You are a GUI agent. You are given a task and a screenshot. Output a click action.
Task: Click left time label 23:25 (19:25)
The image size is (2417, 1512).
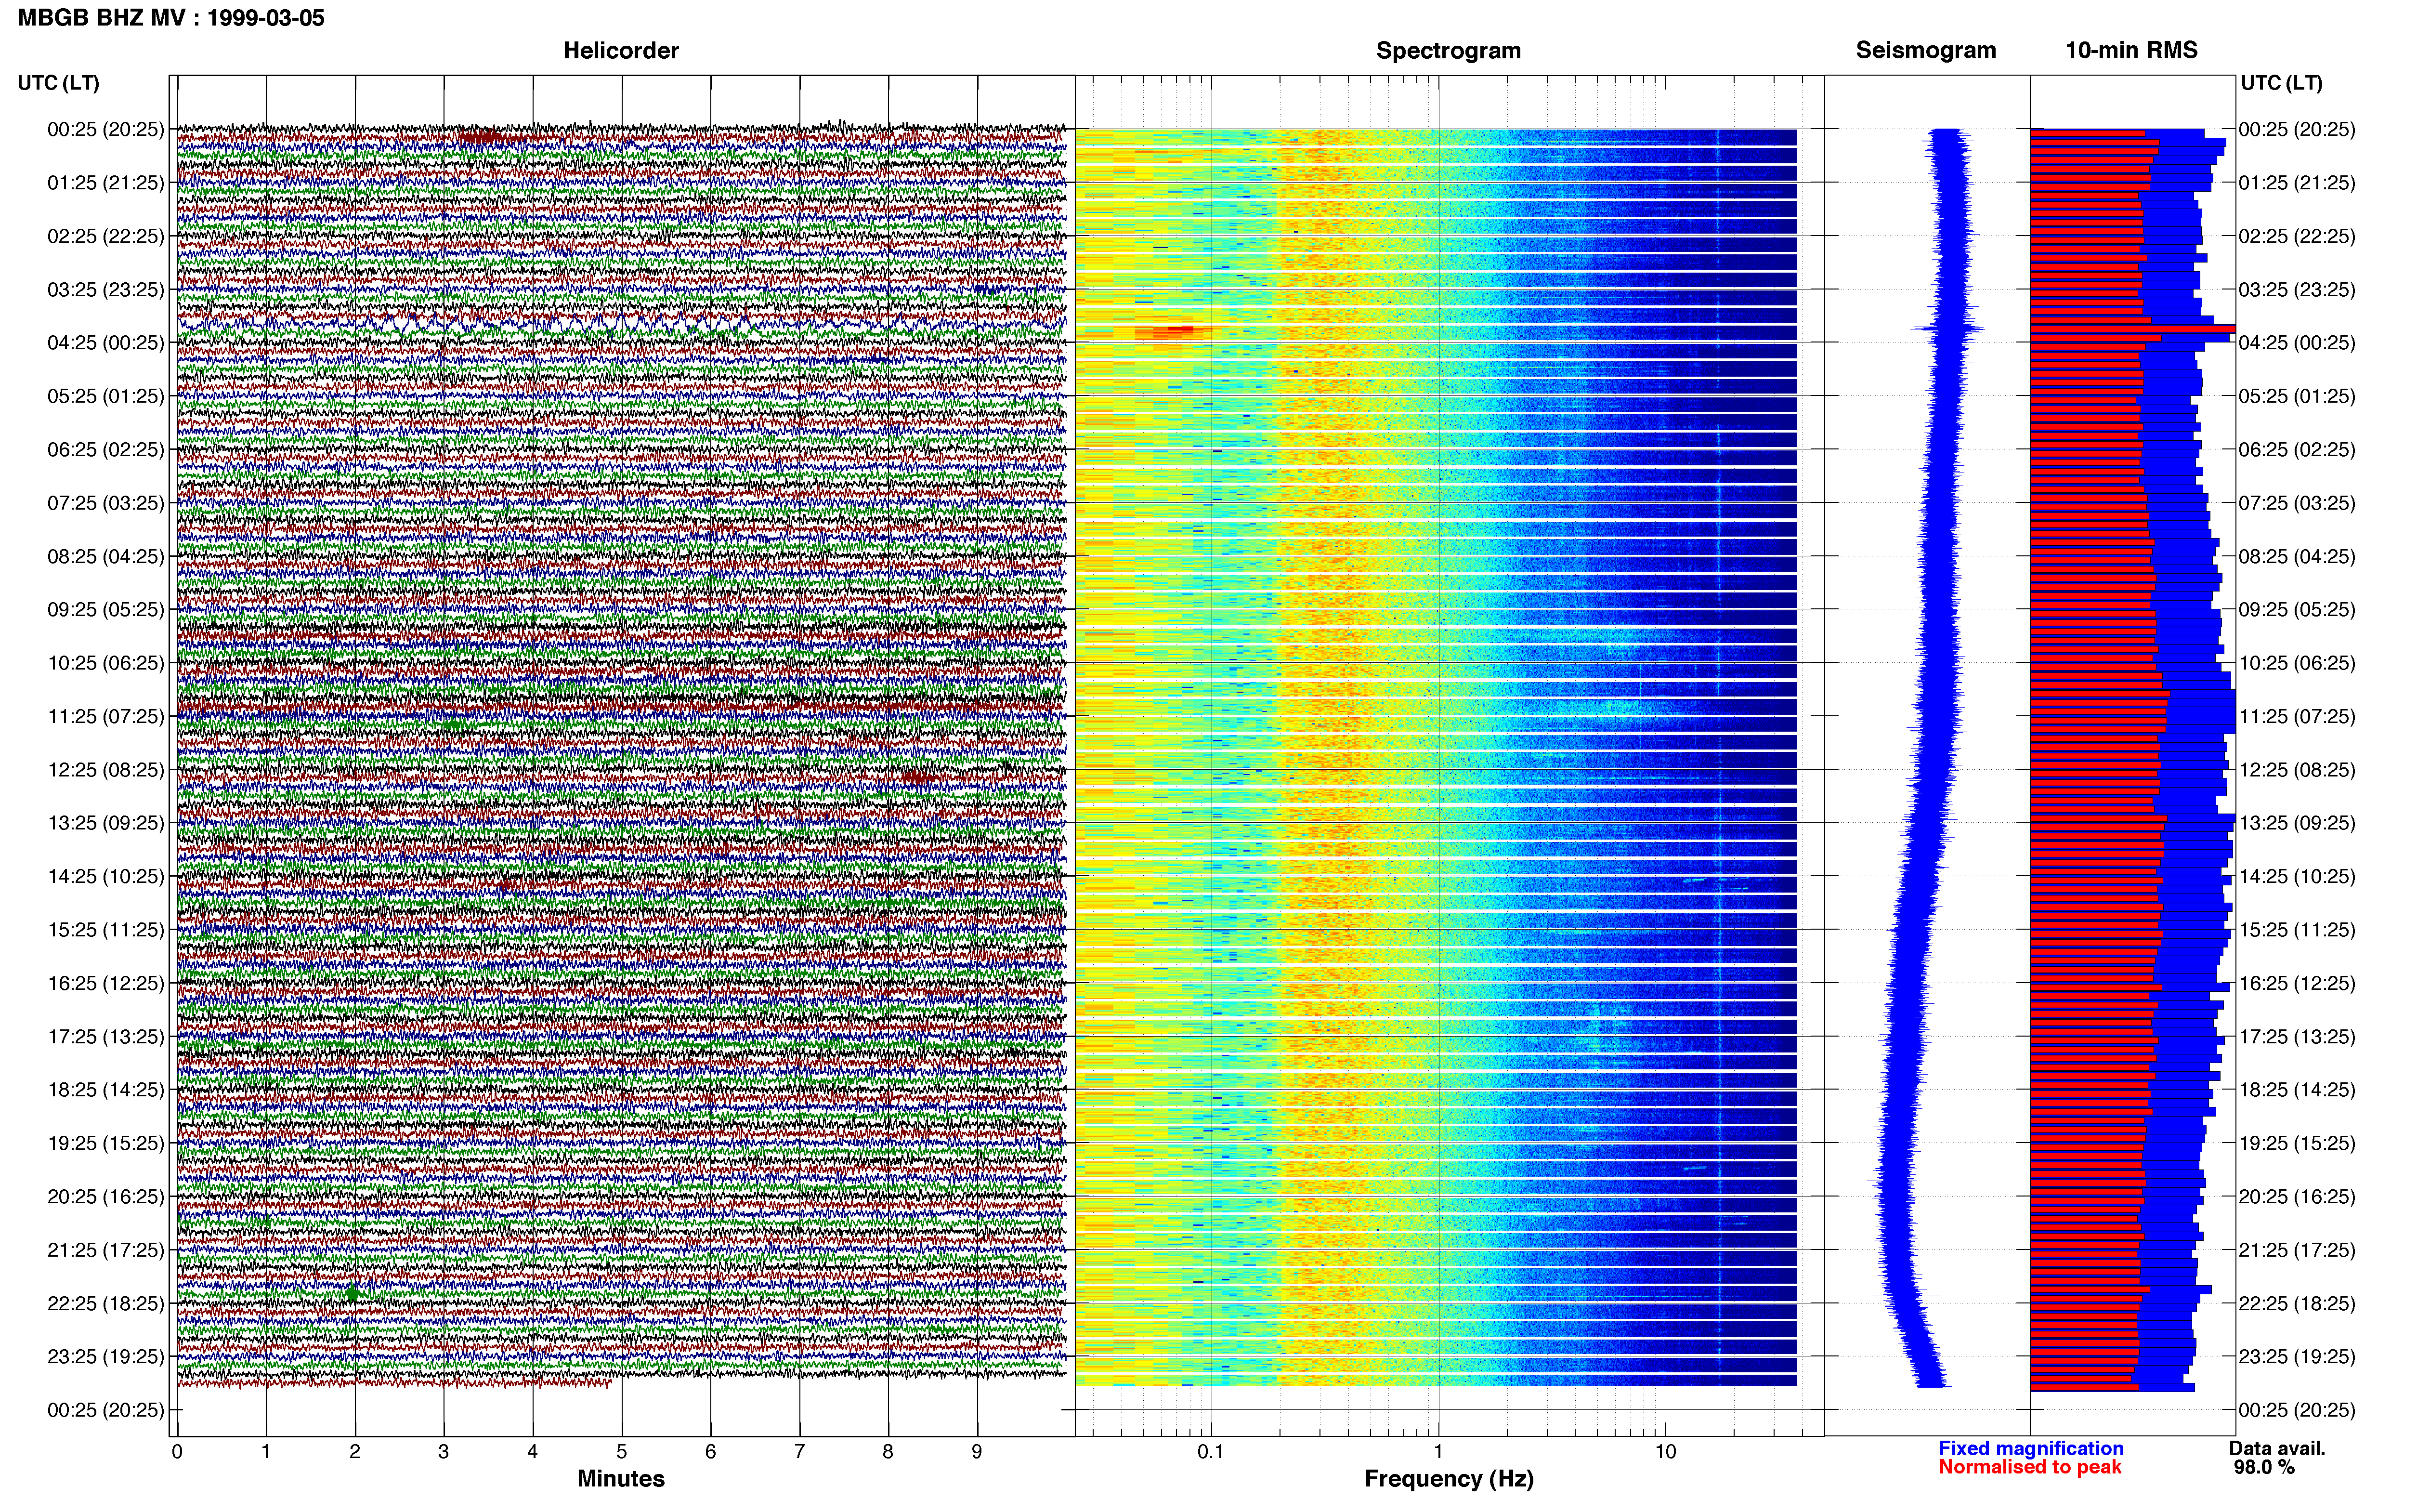coord(105,1356)
